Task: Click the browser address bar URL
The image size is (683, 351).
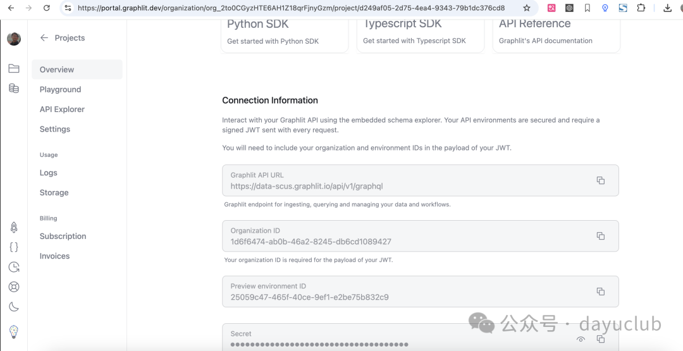Action: point(291,8)
